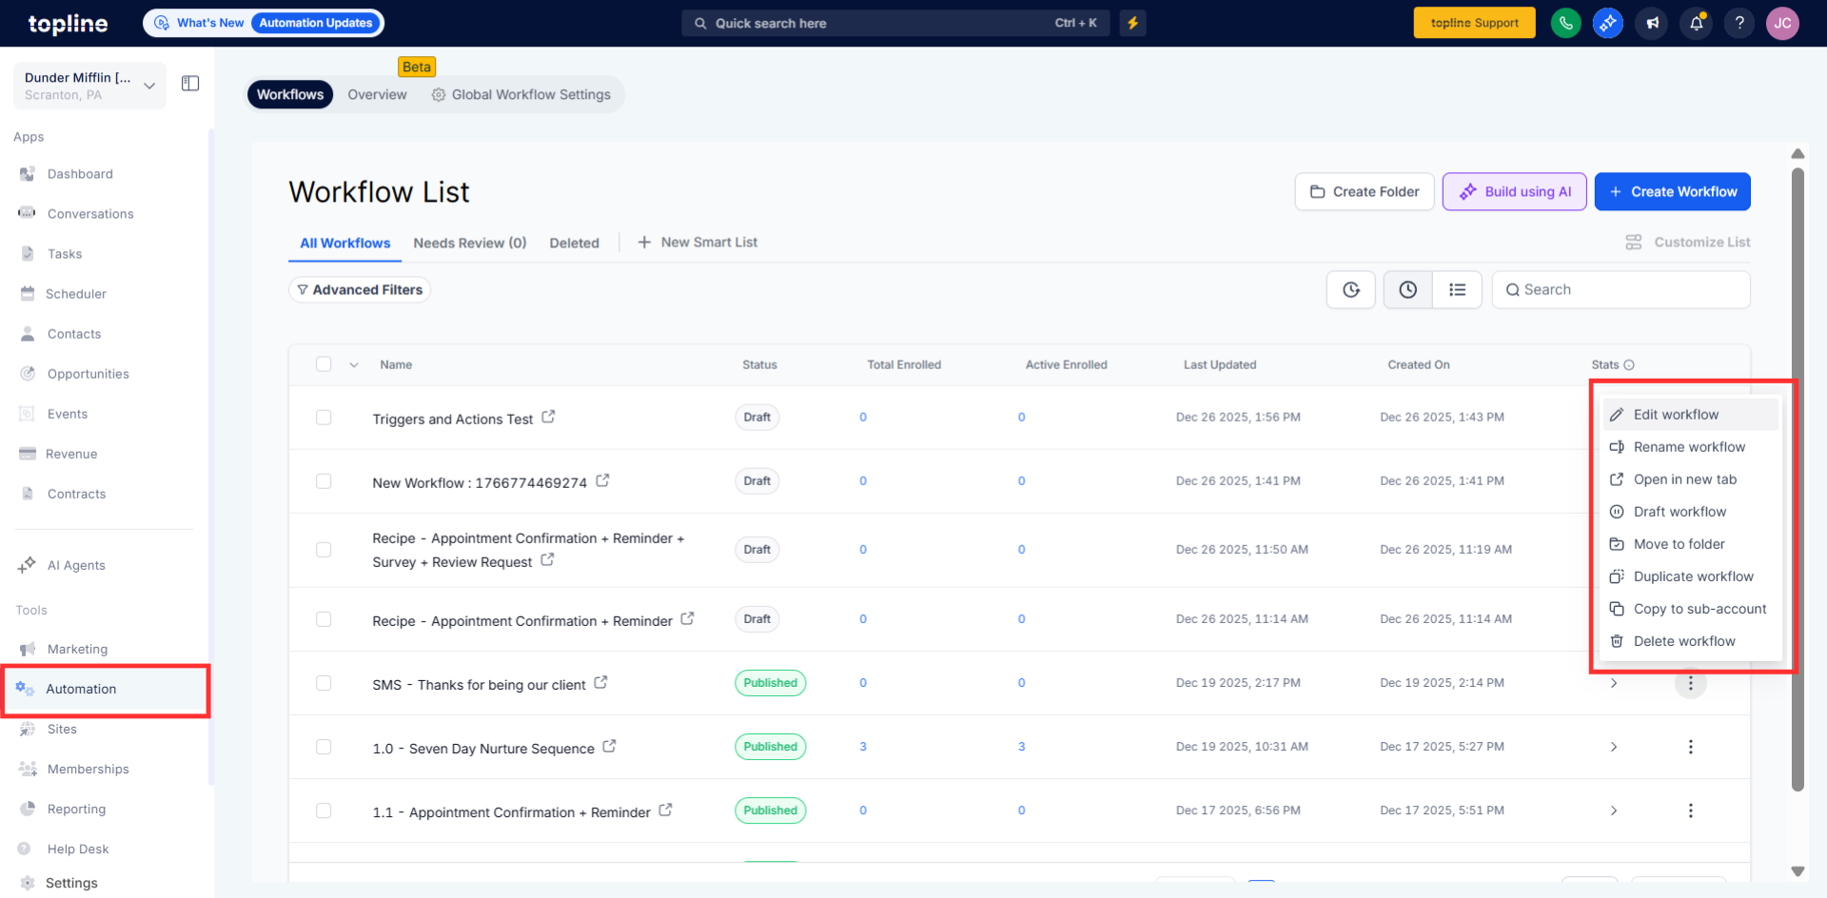
Task: Open the list view options icon
Action: tap(1457, 290)
